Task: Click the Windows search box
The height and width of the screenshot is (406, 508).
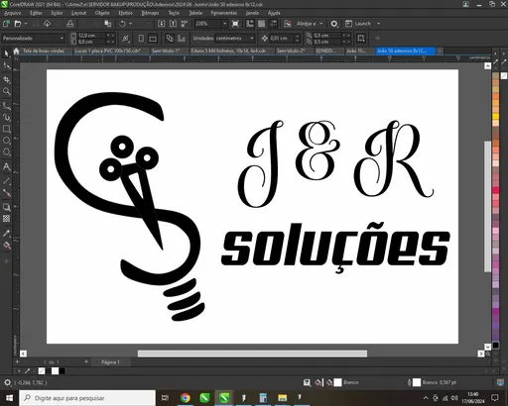Action: pyautogui.click(x=87, y=398)
